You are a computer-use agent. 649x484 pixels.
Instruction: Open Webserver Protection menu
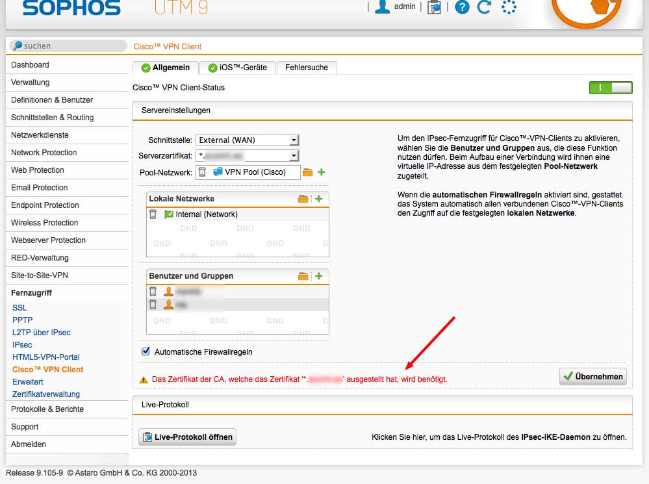click(67, 240)
